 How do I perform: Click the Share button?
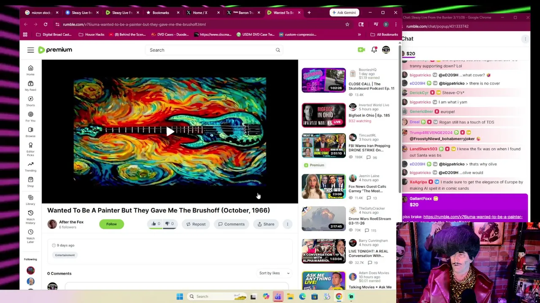(266, 224)
